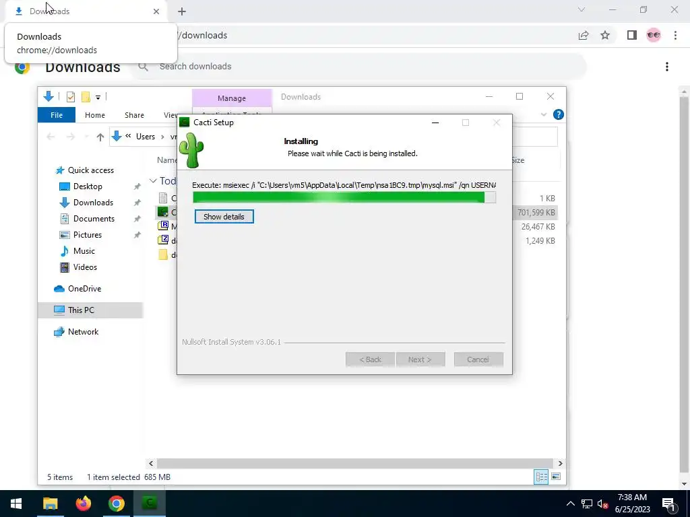Open the Home ribbon tab in File Explorer
690x517 pixels.
pyautogui.click(x=94, y=115)
